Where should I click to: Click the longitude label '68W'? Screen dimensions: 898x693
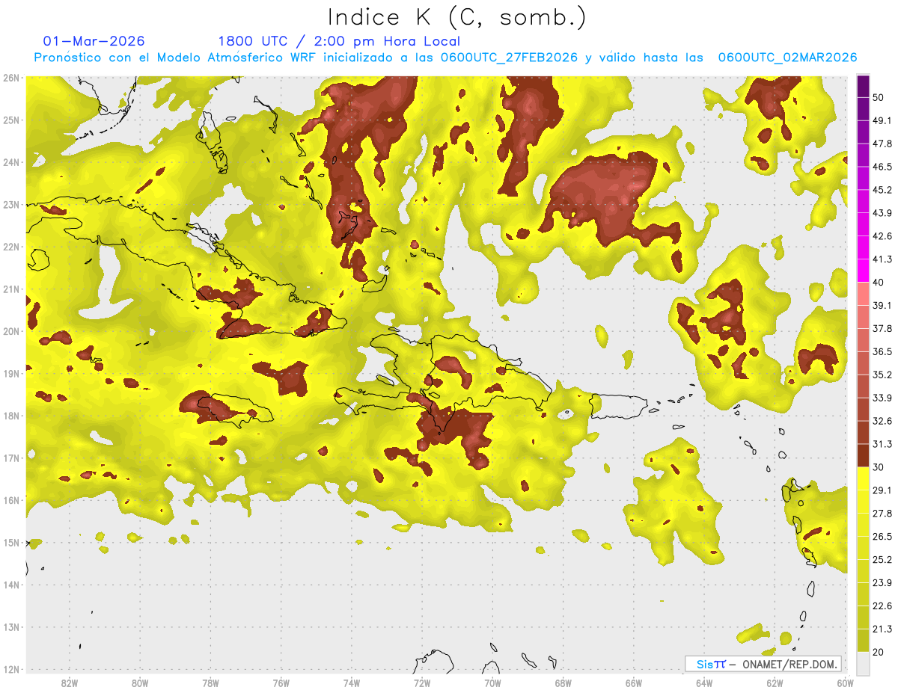tap(563, 683)
